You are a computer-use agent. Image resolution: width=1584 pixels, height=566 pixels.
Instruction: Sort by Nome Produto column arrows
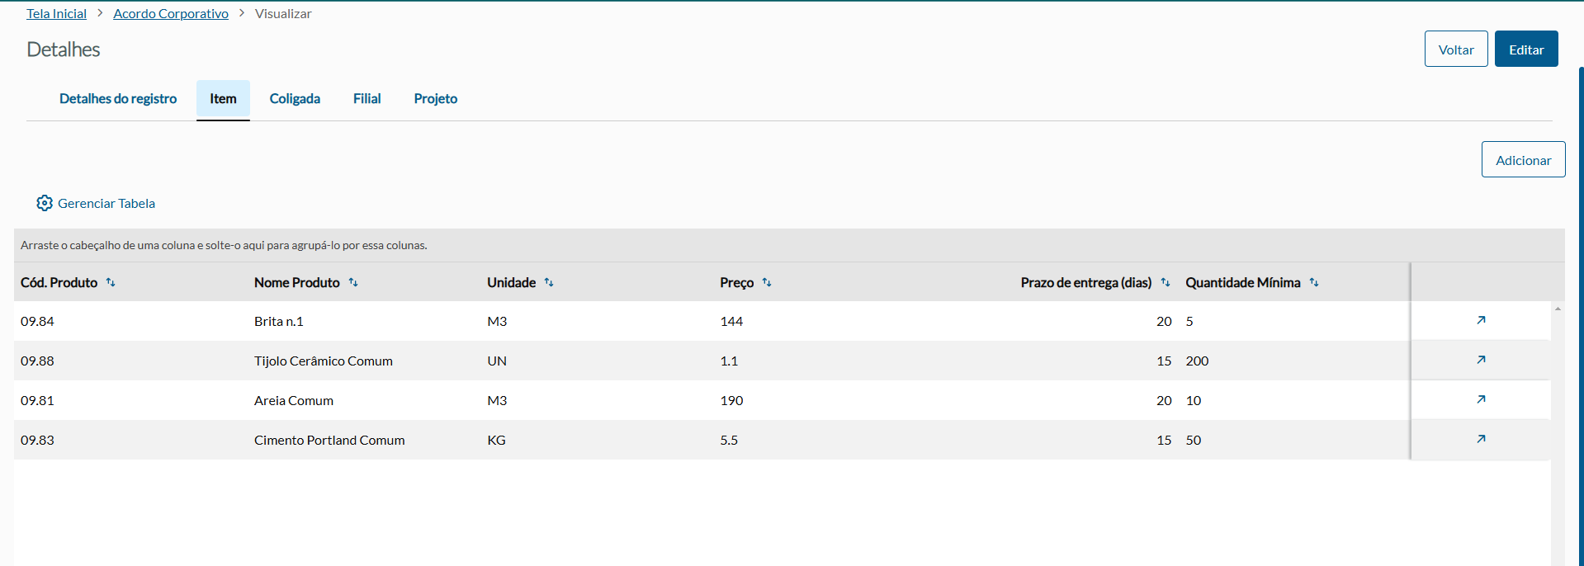click(353, 282)
